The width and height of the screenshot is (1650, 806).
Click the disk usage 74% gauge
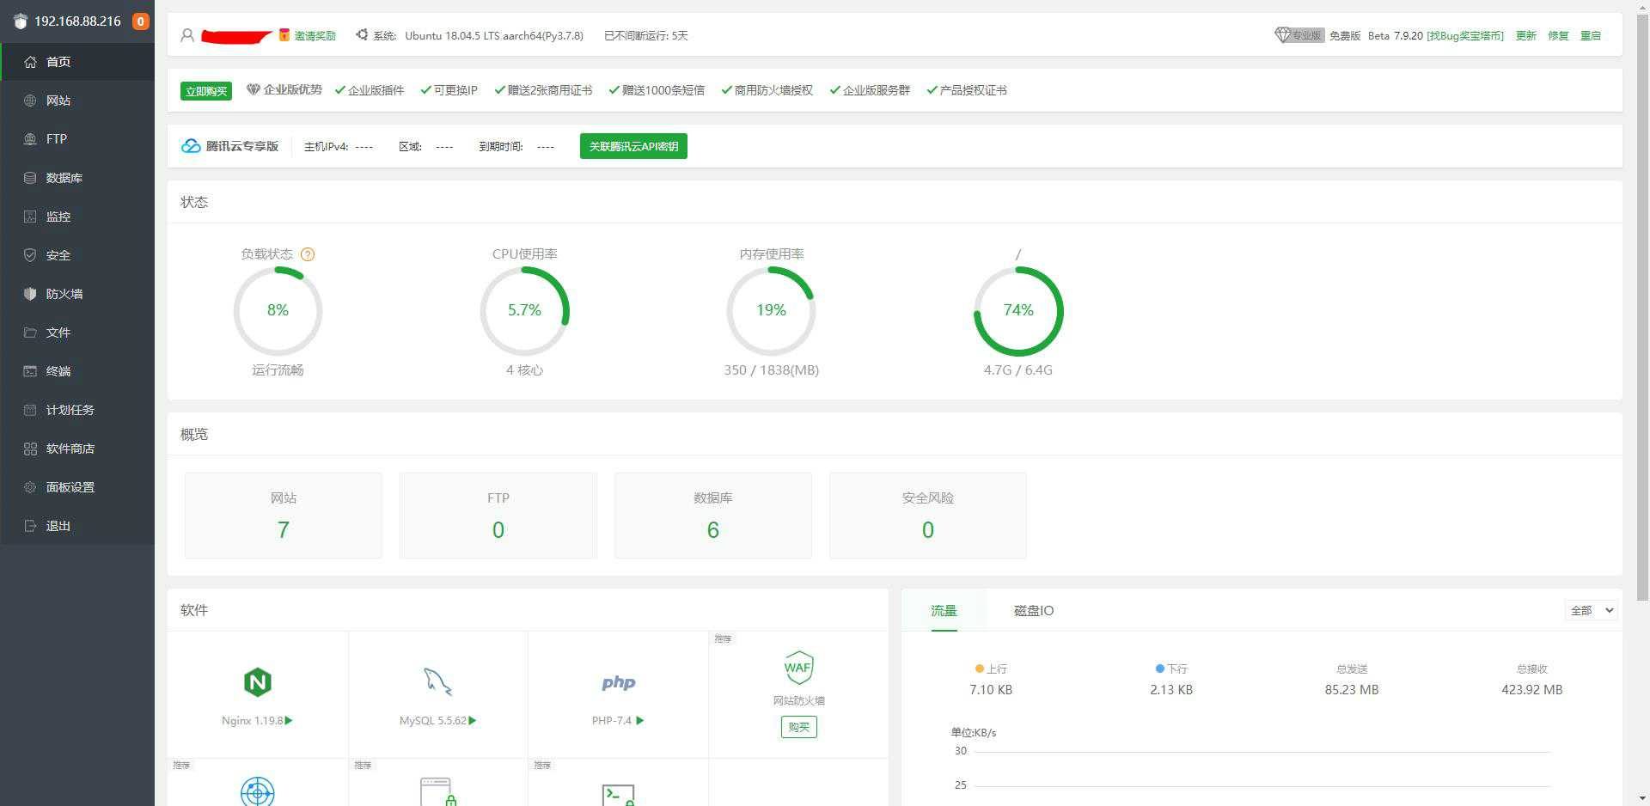1018,310
